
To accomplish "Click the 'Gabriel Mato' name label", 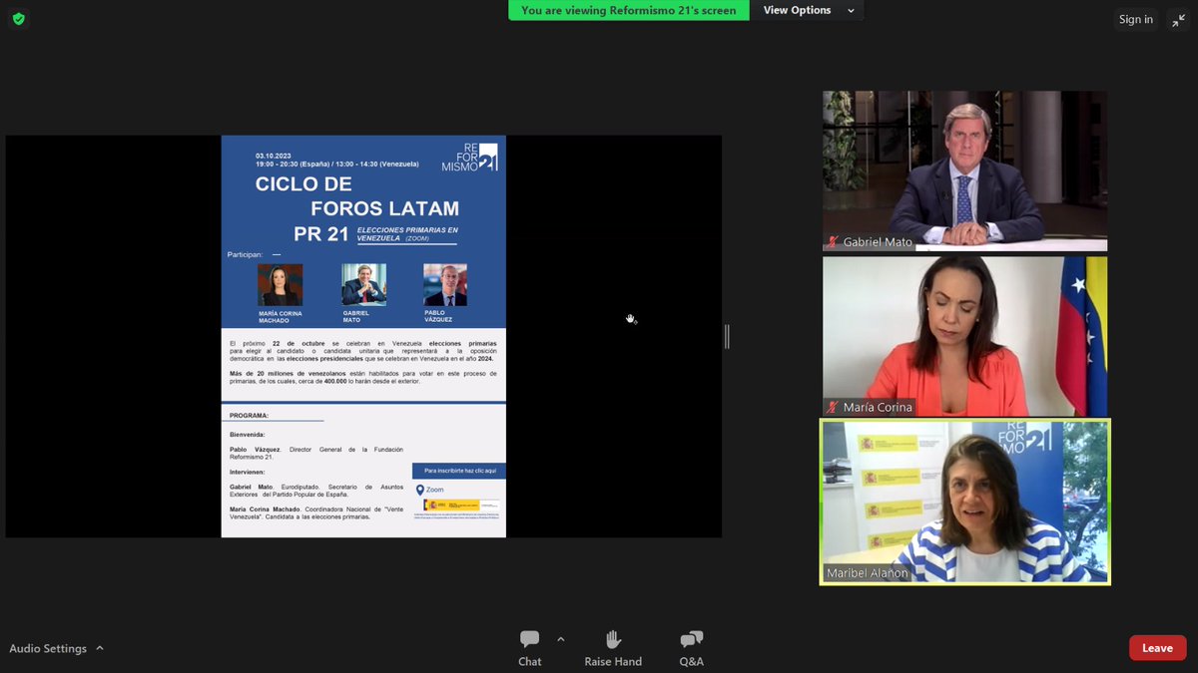I will coord(878,242).
